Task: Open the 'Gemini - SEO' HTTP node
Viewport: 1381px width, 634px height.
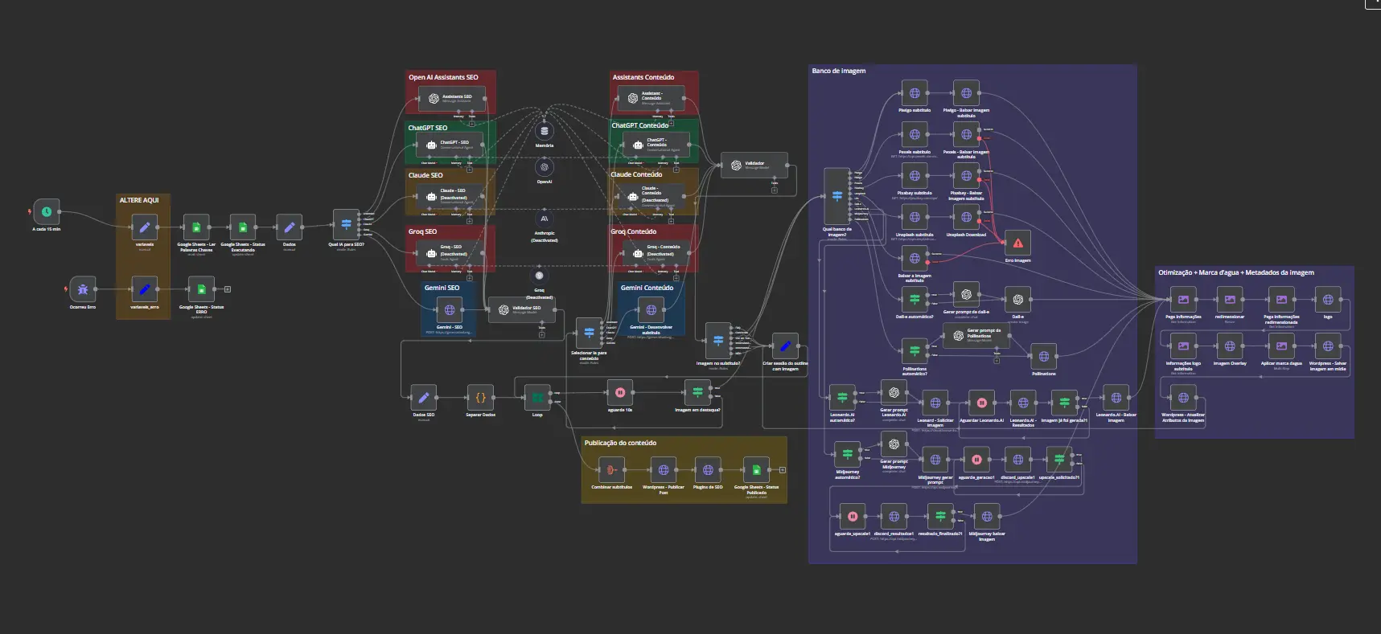Action: [x=450, y=310]
